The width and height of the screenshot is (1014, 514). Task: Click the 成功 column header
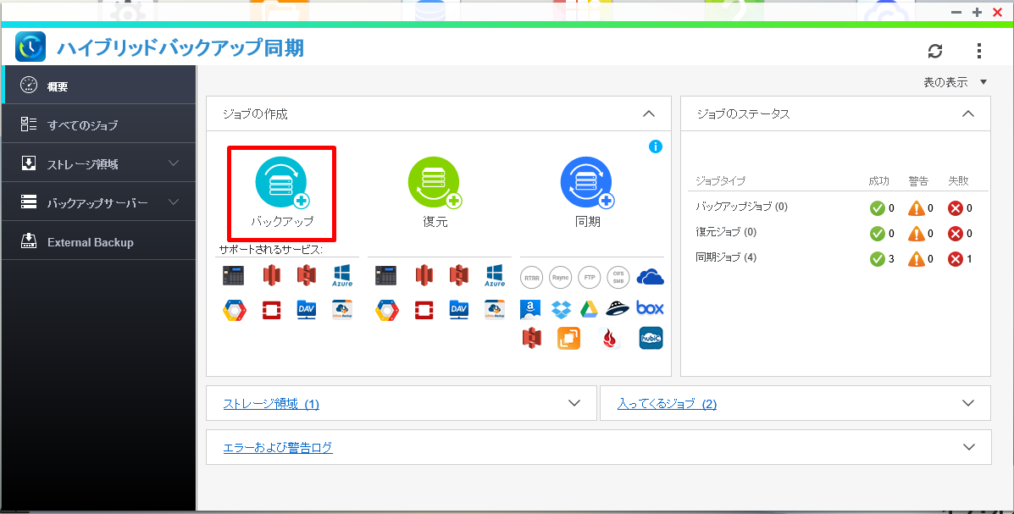(878, 181)
